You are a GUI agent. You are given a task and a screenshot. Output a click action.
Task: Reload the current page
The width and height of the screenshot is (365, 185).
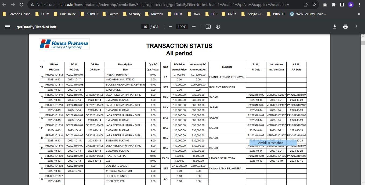pos(21,5)
